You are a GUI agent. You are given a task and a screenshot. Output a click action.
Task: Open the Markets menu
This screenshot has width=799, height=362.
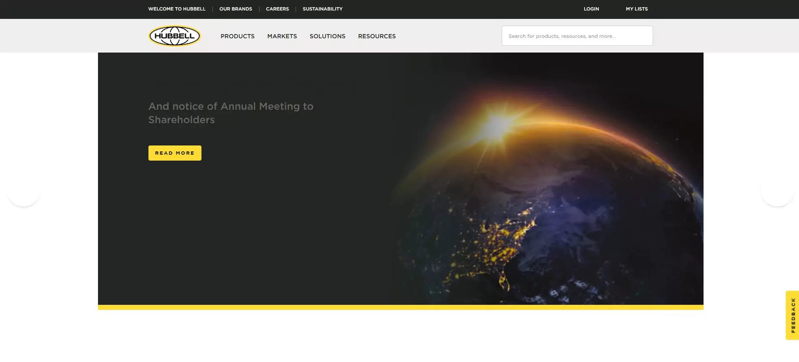click(x=282, y=36)
